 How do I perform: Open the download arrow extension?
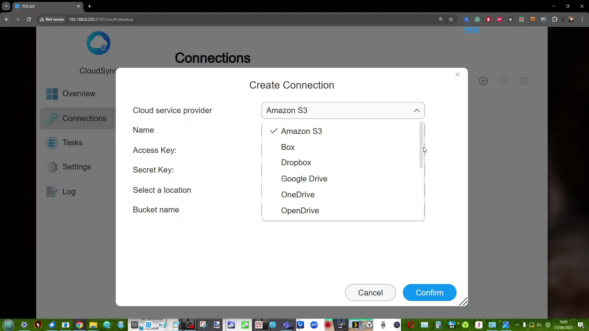510,19
